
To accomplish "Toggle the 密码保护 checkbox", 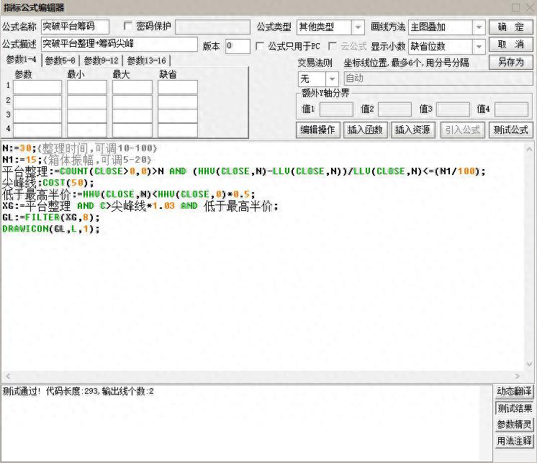I will pyautogui.click(x=128, y=26).
